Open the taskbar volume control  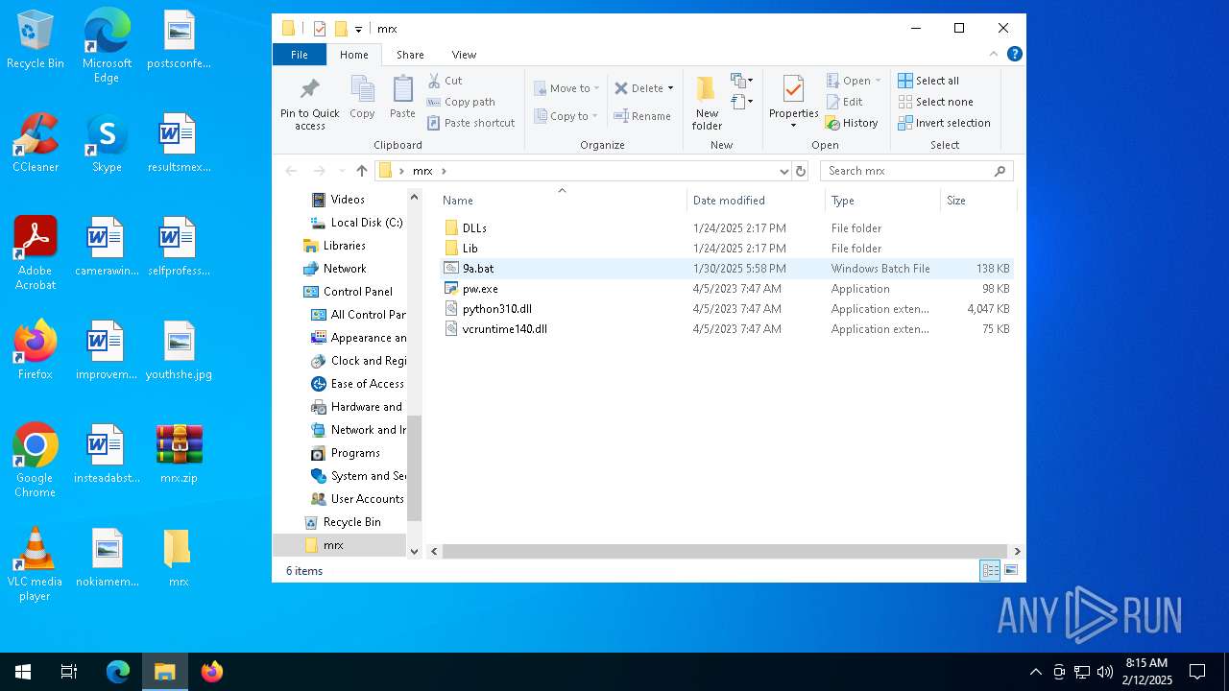pos(1104,672)
